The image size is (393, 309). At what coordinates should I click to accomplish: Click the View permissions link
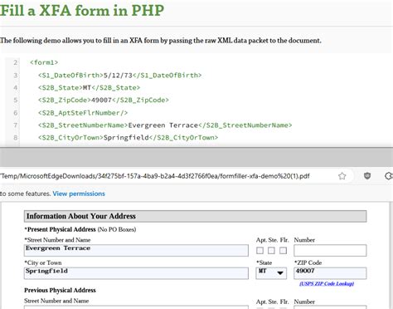79,194
